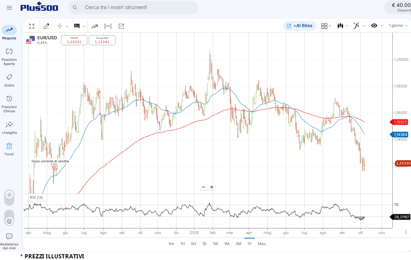Click the 28,21187 RSI value tag
This screenshot has height=260, width=411.
400,217
